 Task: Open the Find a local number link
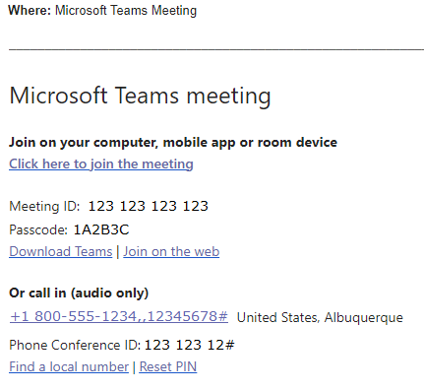coord(69,366)
